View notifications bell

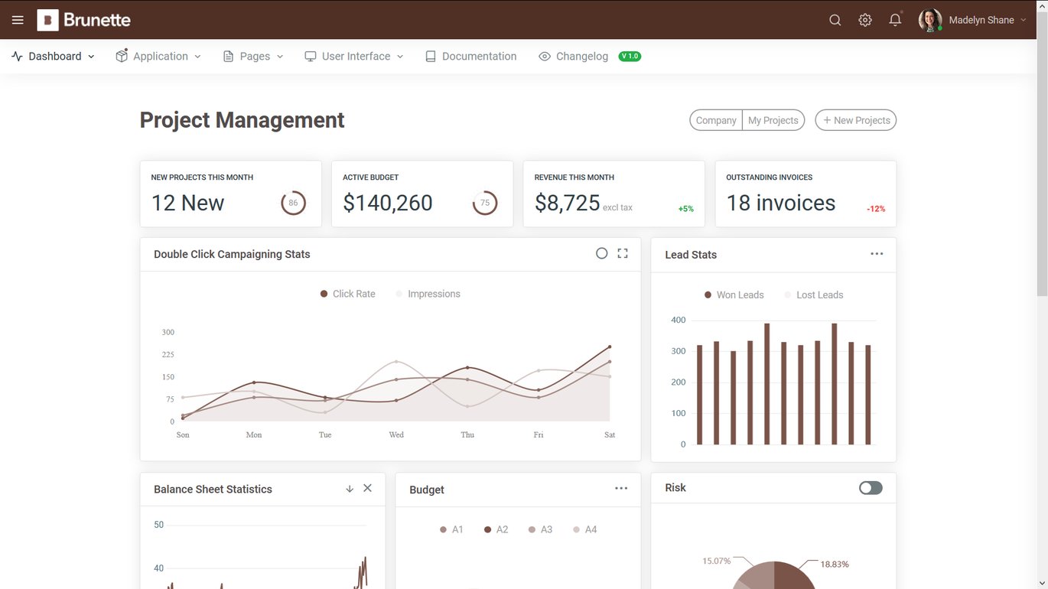(x=895, y=20)
